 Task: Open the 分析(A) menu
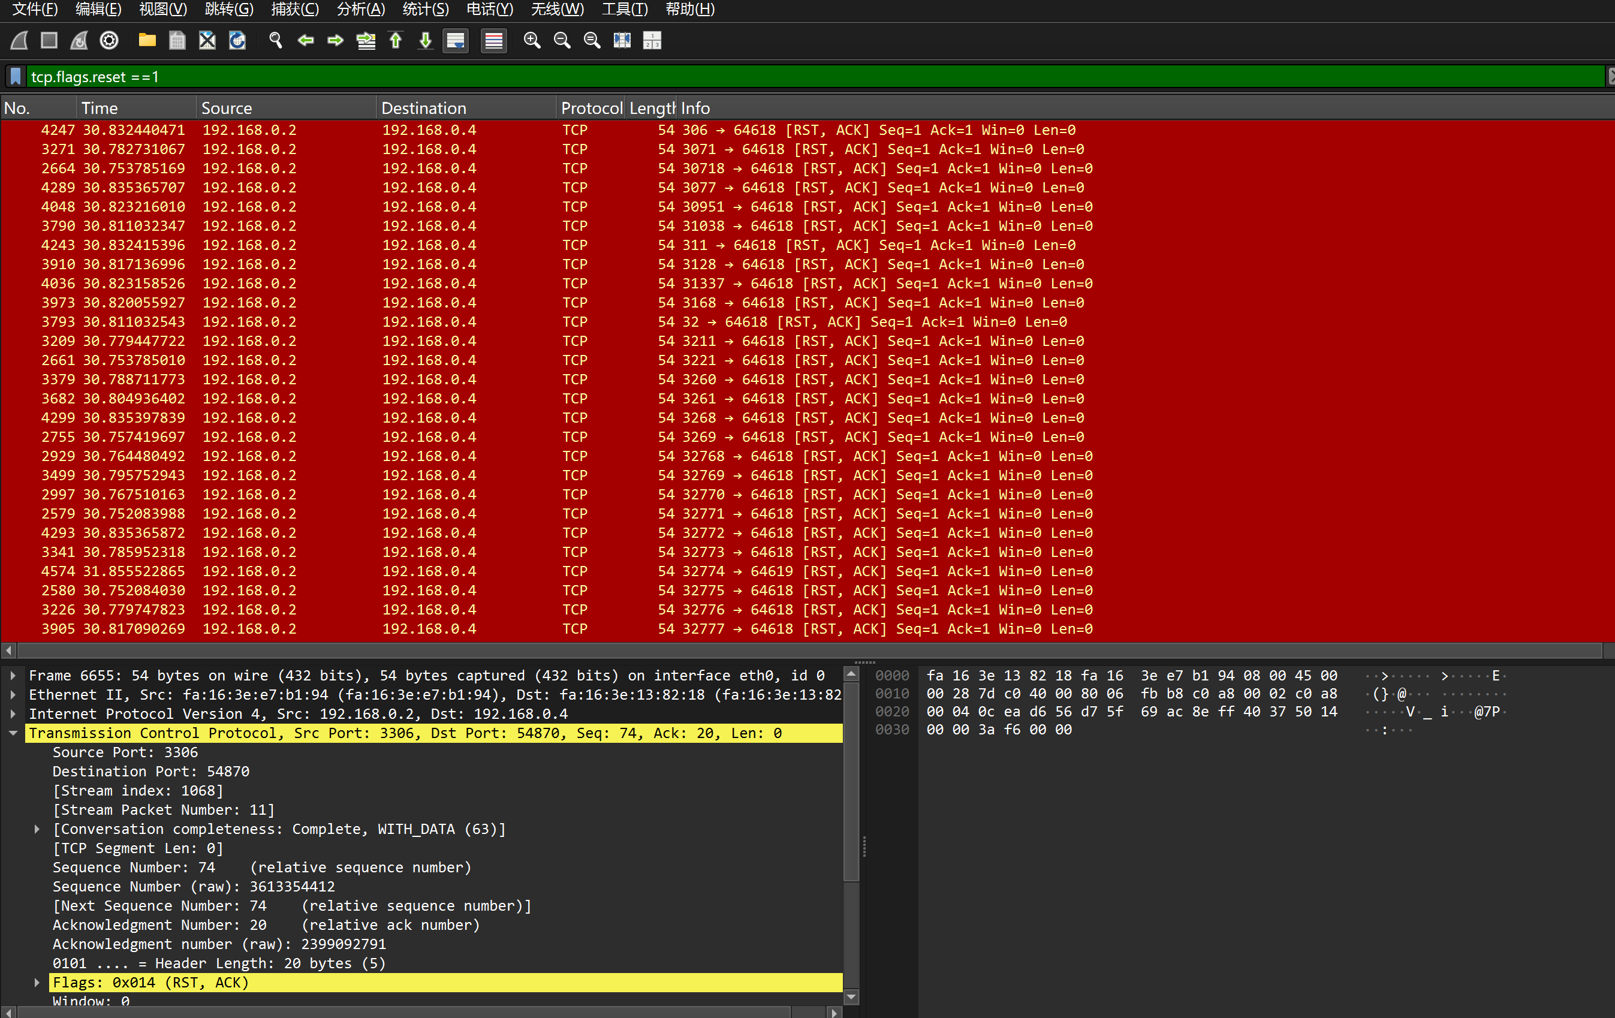[360, 10]
